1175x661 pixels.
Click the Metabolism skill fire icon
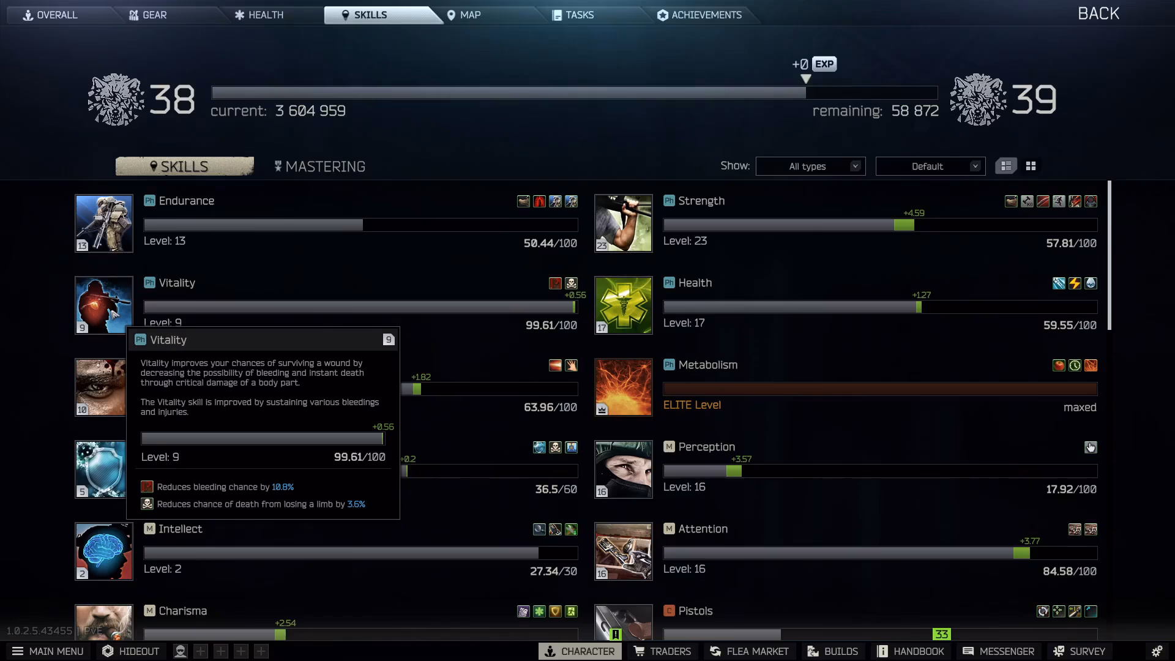click(x=624, y=387)
